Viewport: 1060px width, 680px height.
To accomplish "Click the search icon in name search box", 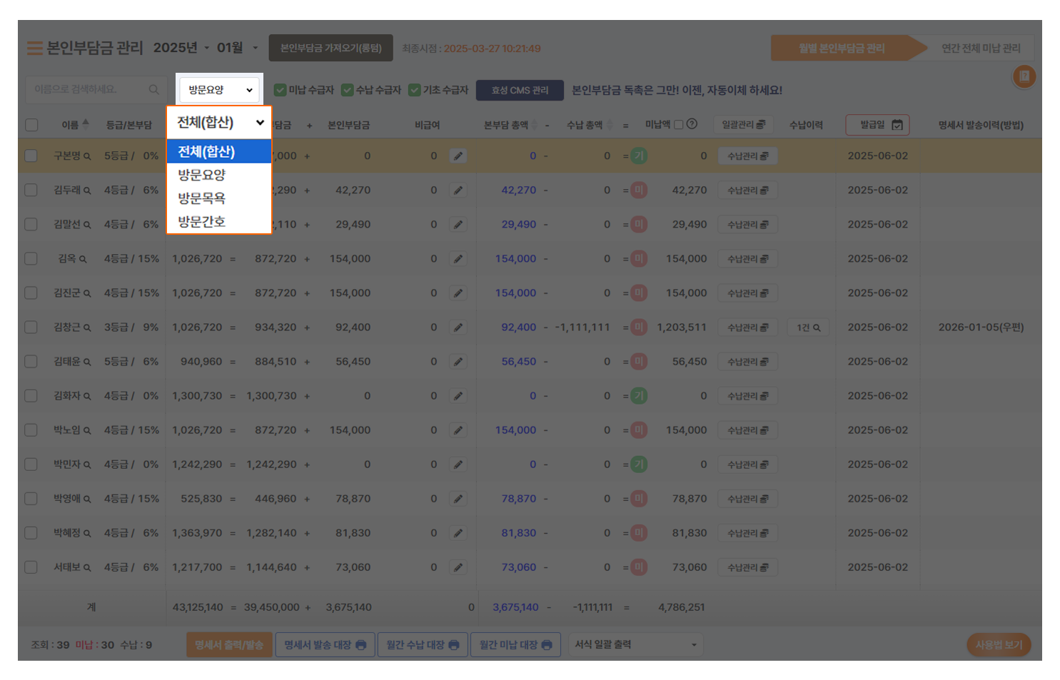I will pos(153,90).
